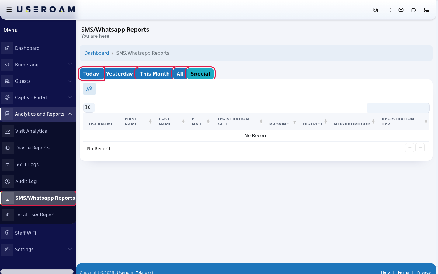Click the Device Reports icon

click(x=8, y=148)
